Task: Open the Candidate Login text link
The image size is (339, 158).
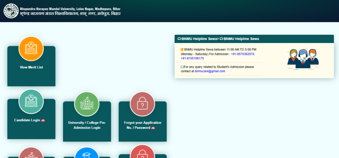Action: [x=27, y=120]
